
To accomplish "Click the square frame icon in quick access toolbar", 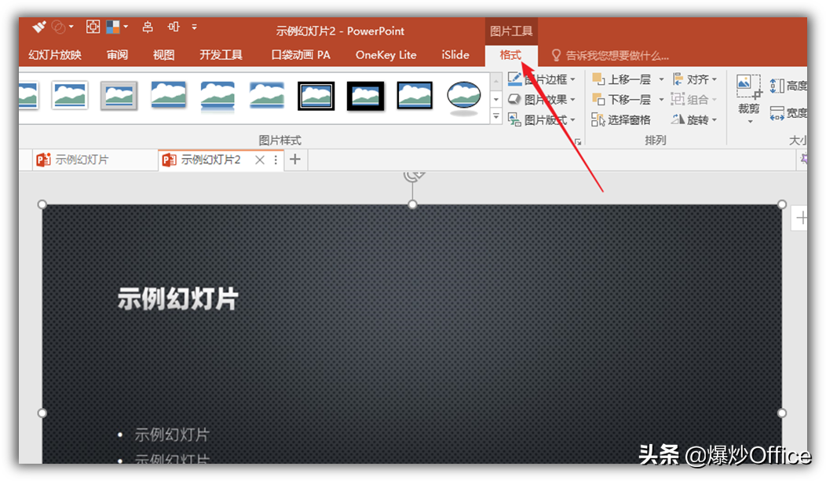I will pyautogui.click(x=93, y=27).
